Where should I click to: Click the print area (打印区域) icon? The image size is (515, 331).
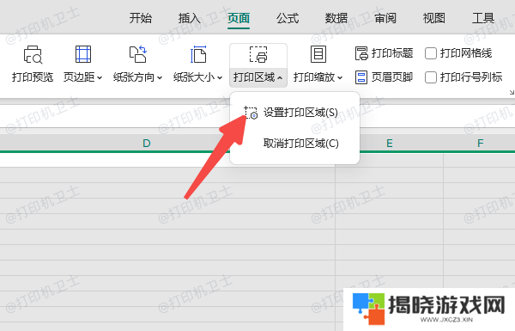pyautogui.click(x=258, y=54)
